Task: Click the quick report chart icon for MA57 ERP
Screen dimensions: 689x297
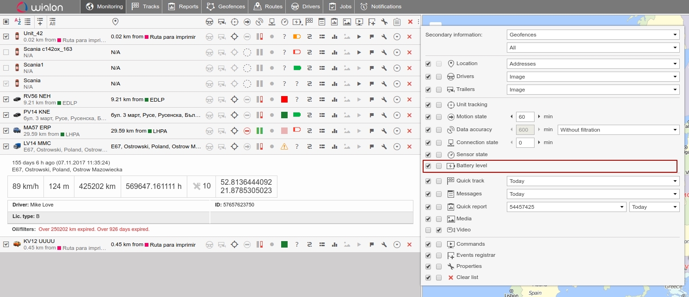Action: [334, 131]
